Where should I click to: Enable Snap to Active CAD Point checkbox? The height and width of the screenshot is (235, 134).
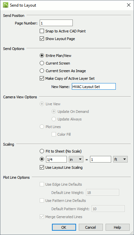click(42, 31)
